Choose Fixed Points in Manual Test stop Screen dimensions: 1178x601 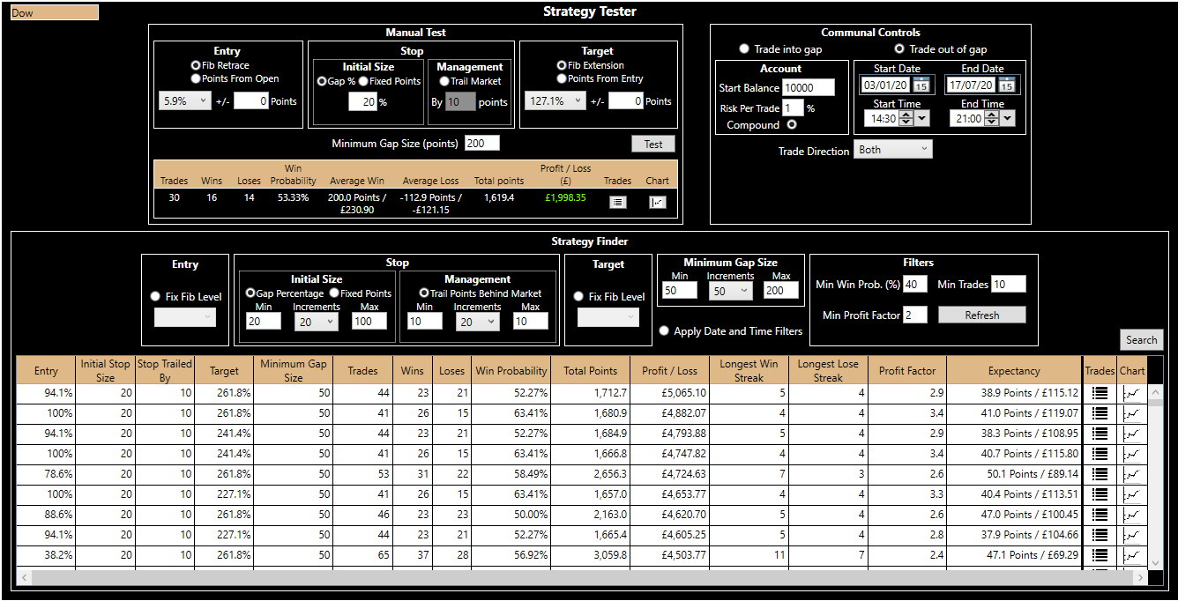point(363,81)
